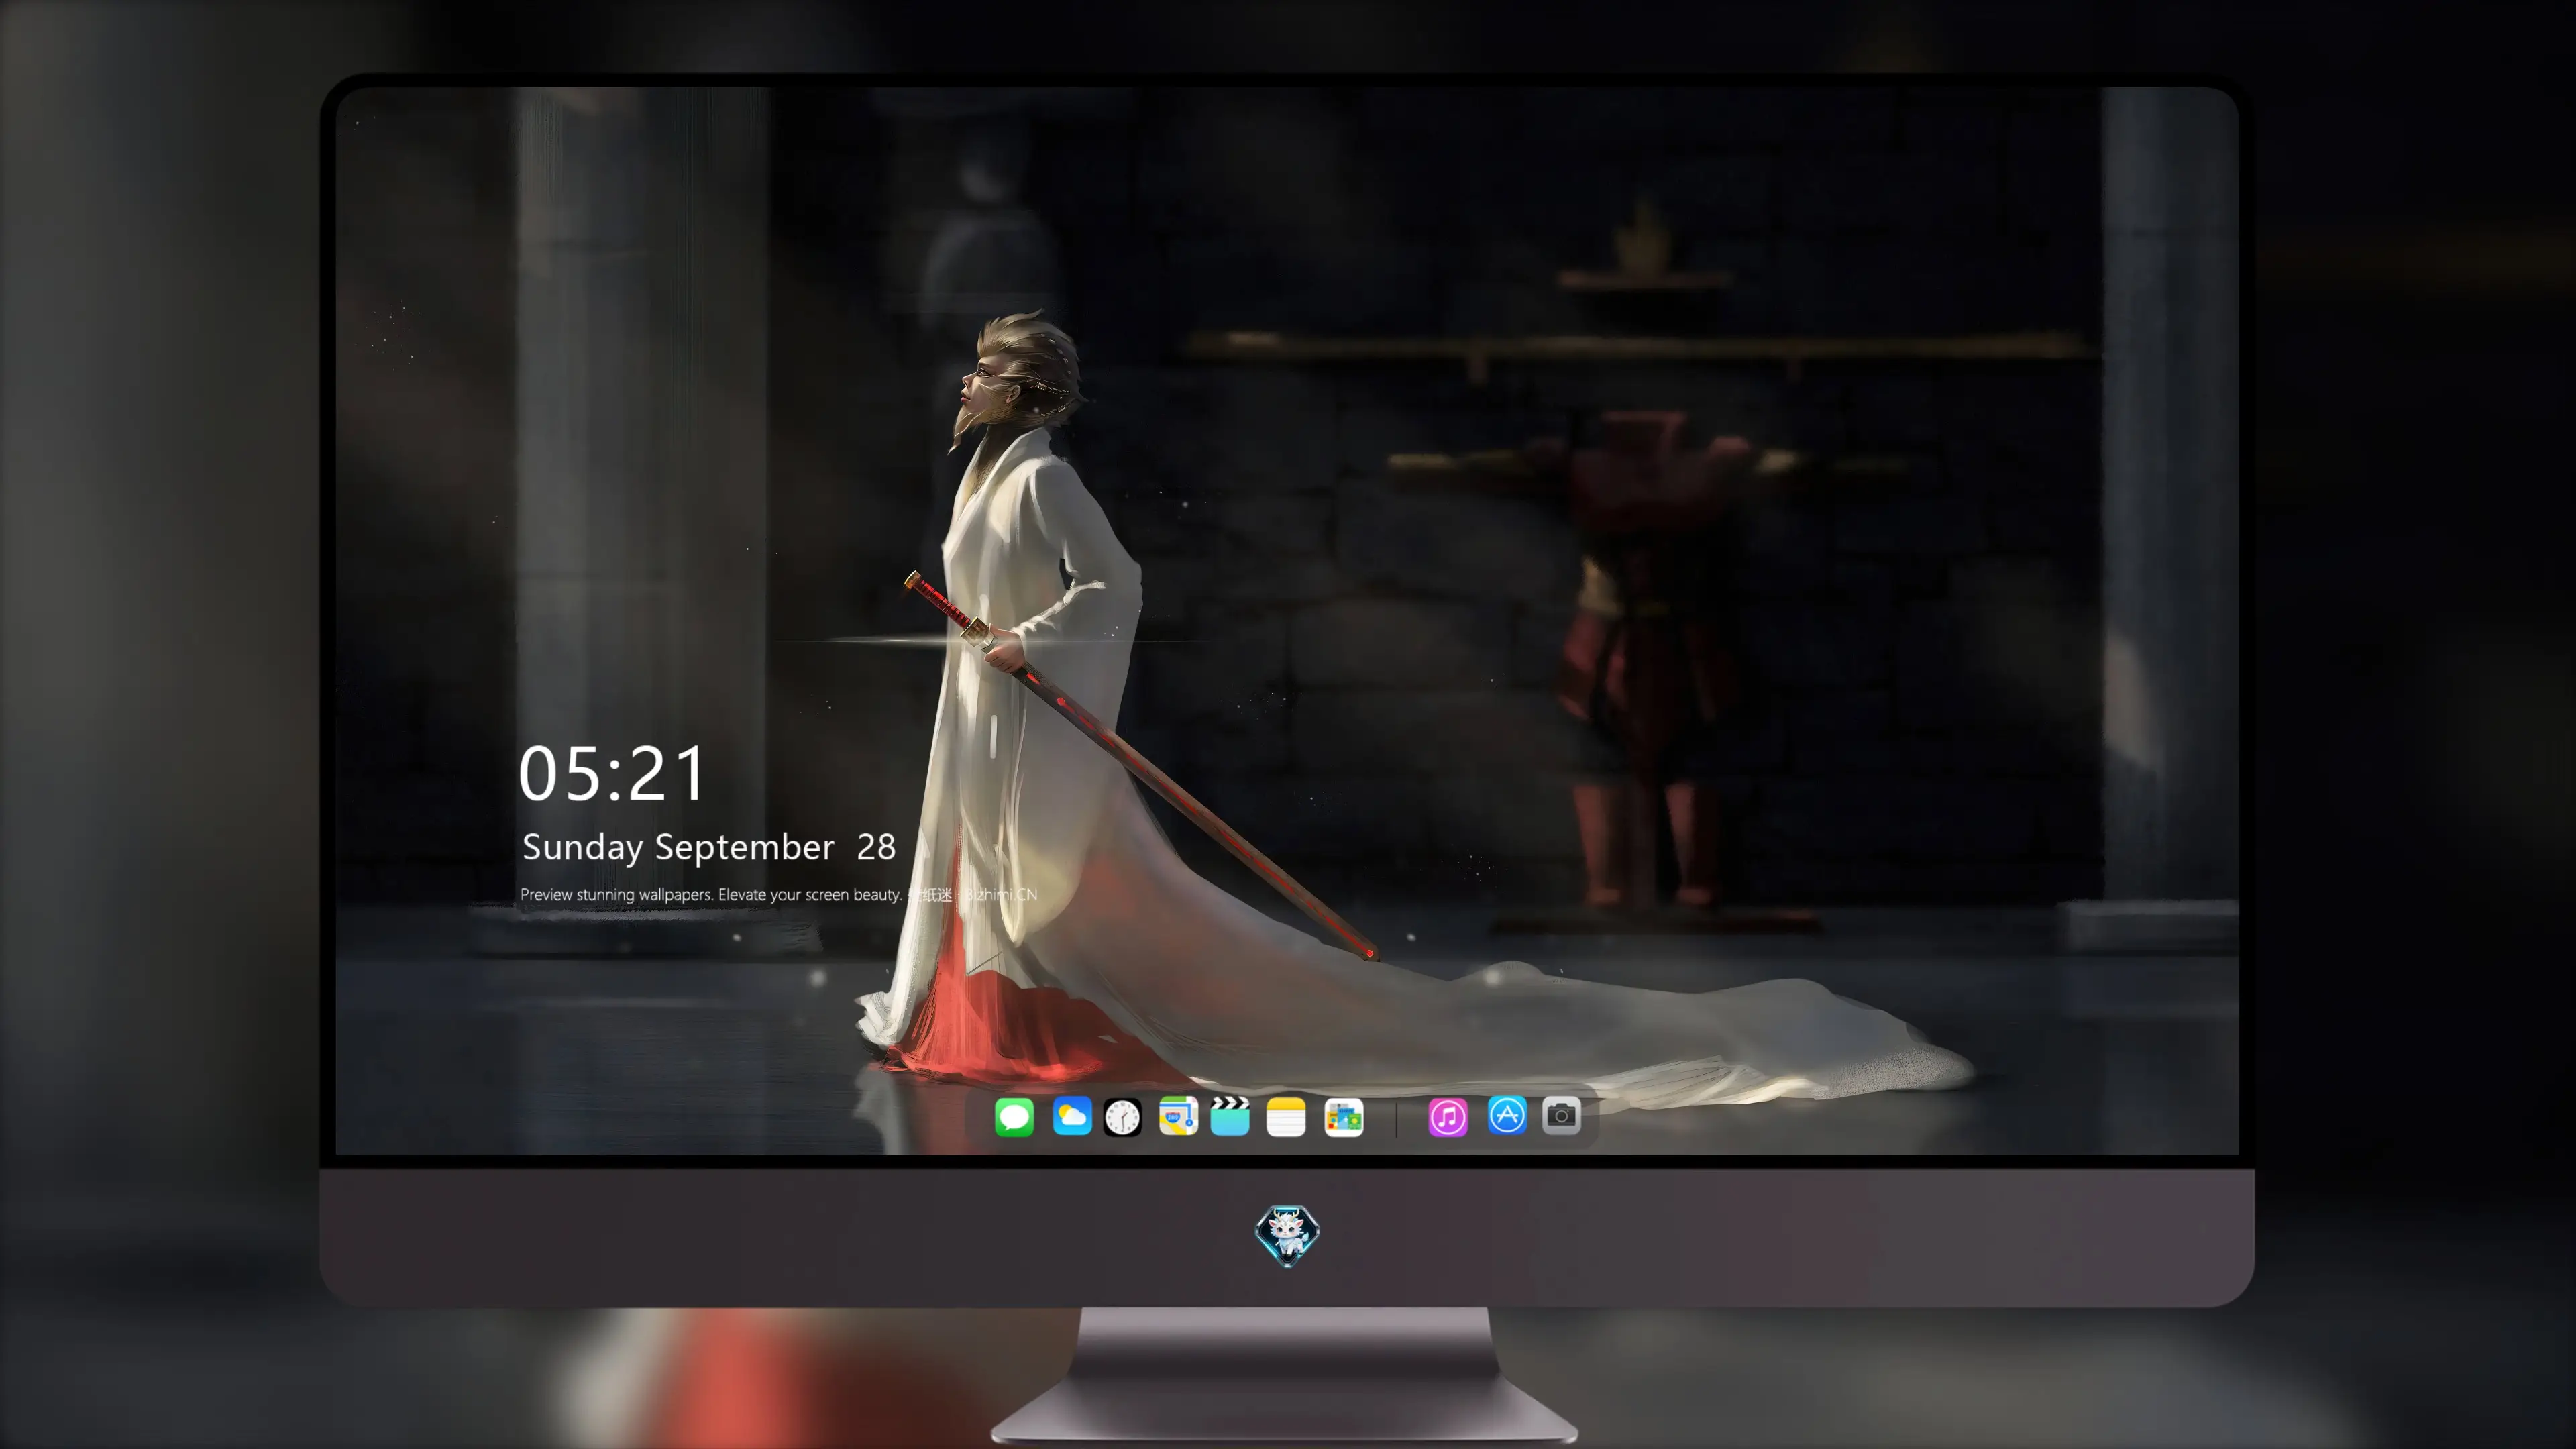Launch the Maps app from the dock
2576x1449 pixels.
click(x=1178, y=1117)
